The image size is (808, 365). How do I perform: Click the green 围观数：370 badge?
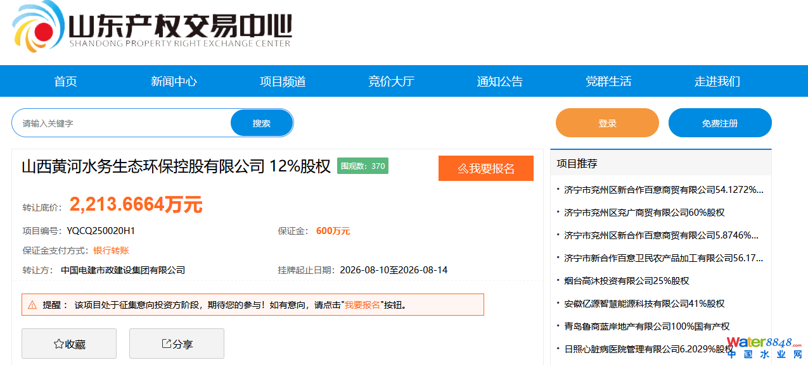tap(362, 166)
